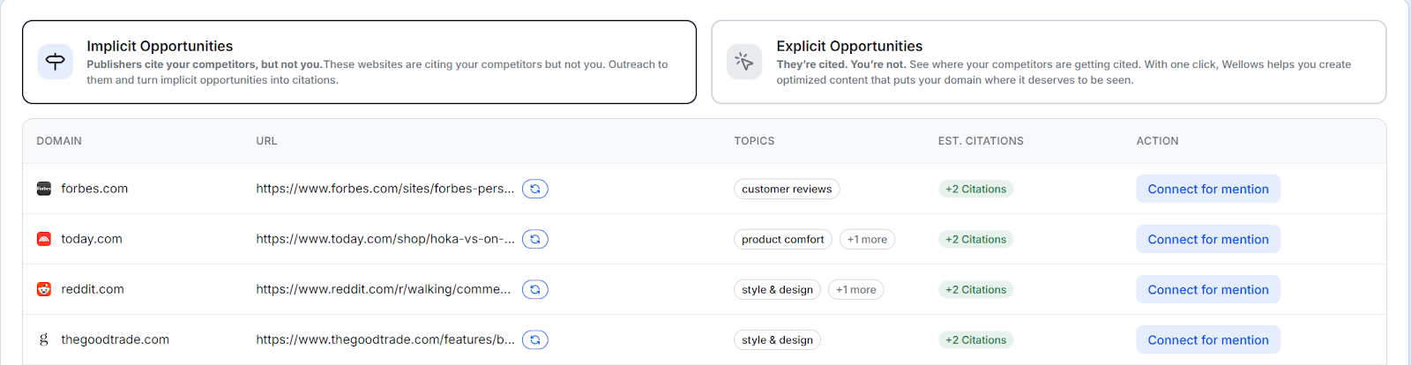This screenshot has width=1411, height=365.
Task: Select the Implicit Opportunities tab
Action: tap(359, 62)
